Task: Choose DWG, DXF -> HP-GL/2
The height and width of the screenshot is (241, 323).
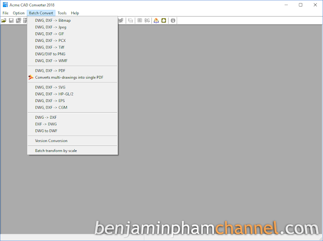Action: (x=73, y=94)
